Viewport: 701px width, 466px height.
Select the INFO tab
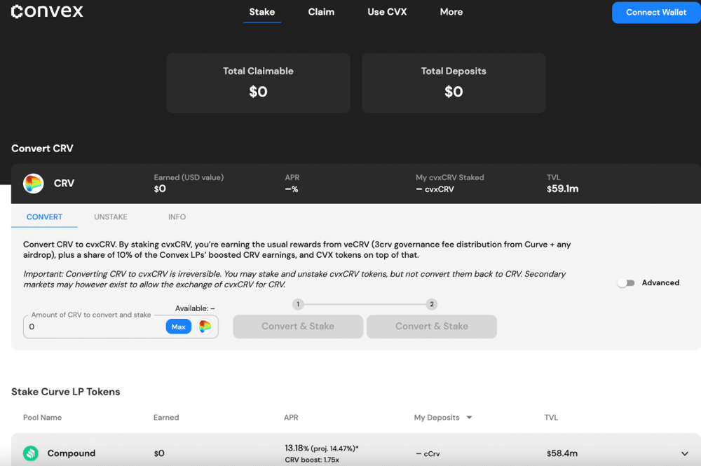[177, 217]
